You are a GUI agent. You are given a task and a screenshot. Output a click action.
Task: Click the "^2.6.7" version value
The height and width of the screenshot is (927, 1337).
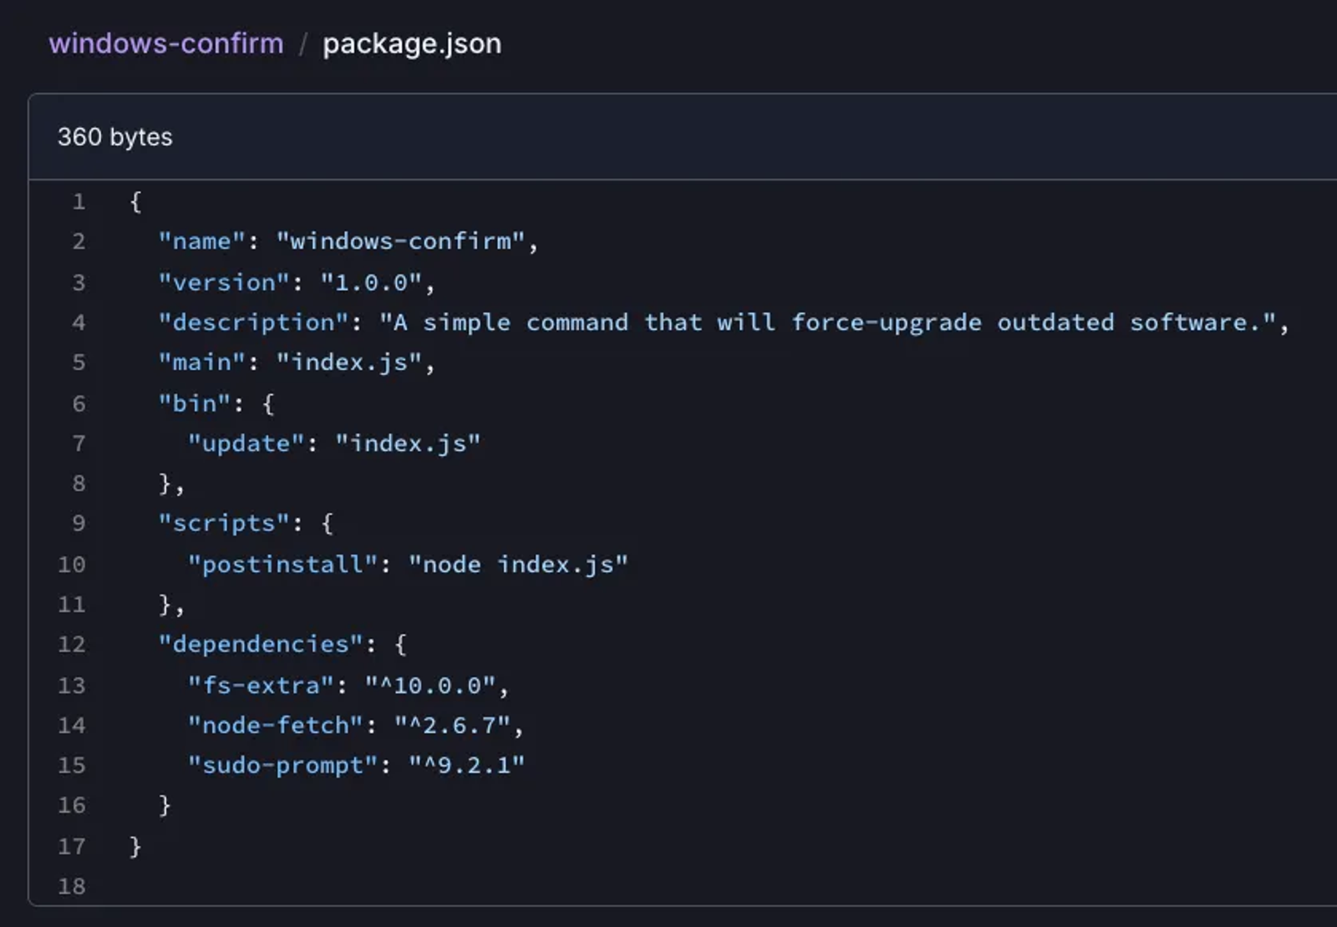(452, 726)
